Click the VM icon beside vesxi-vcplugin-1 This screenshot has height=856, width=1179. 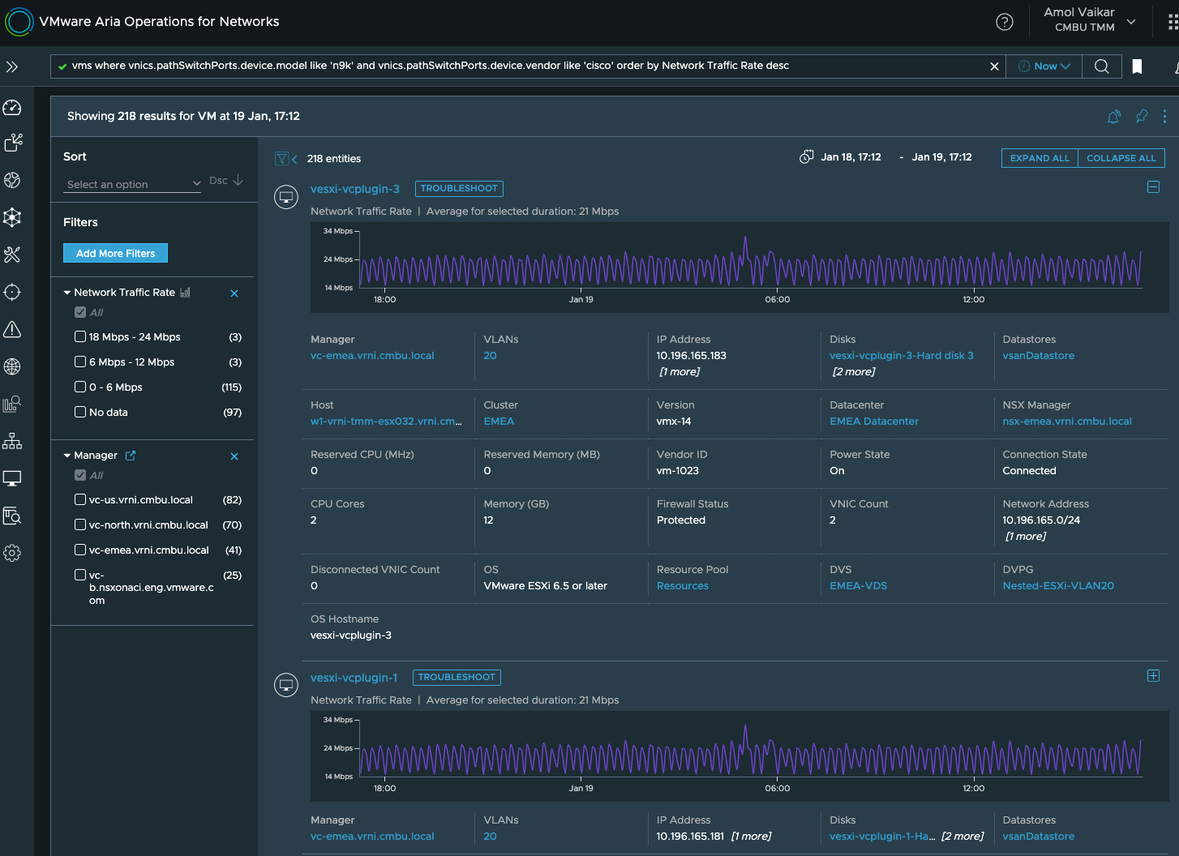tap(286, 686)
